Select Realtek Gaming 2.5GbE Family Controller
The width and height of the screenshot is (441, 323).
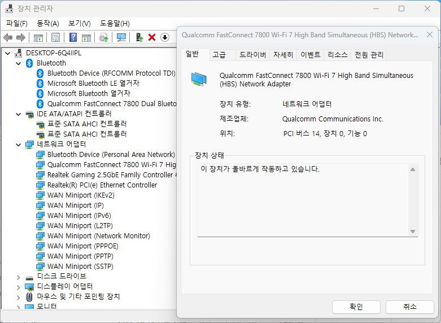coord(112,175)
